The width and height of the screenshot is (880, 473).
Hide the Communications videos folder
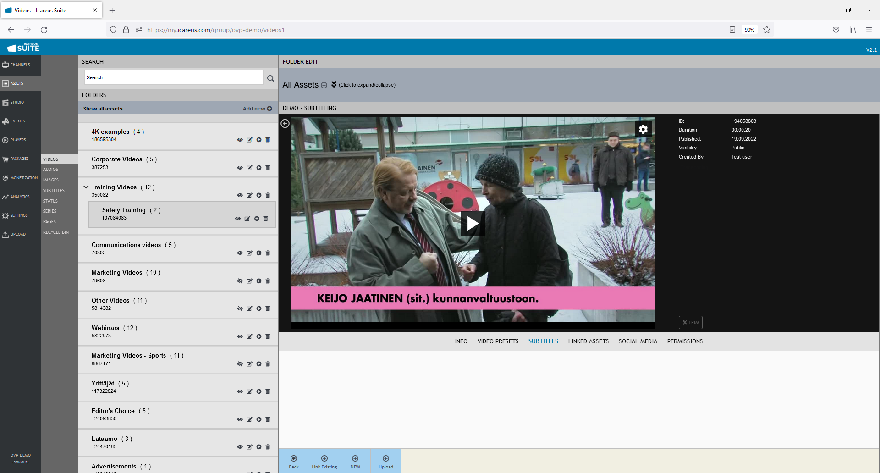point(240,253)
